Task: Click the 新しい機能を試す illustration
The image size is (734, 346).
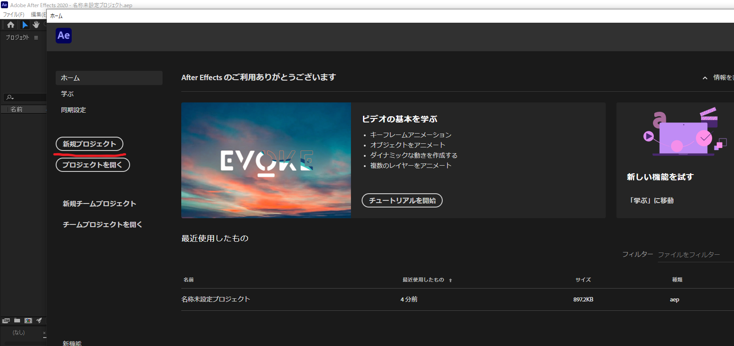Action: 684,131
